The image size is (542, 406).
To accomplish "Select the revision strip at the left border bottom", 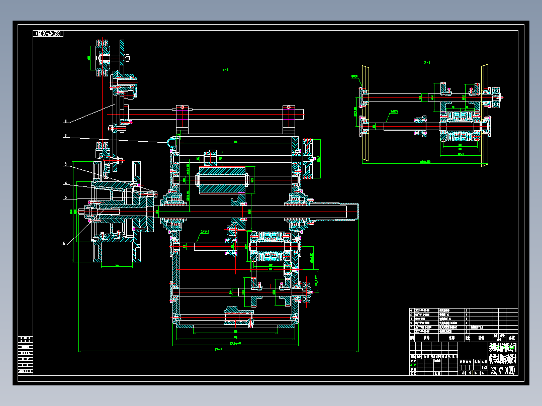I will tap(26, 355).
